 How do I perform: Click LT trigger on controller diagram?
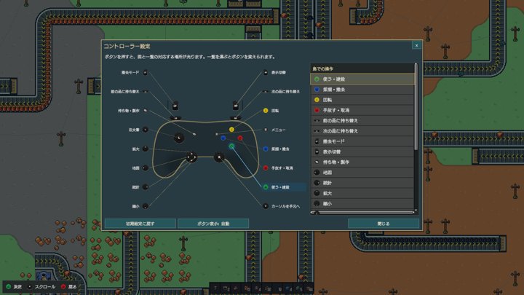click(x=175, y=106)
